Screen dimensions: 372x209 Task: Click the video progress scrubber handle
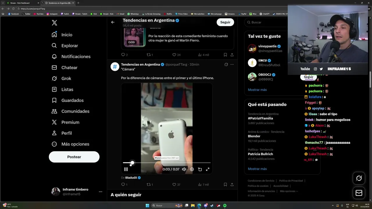(132, 163)
